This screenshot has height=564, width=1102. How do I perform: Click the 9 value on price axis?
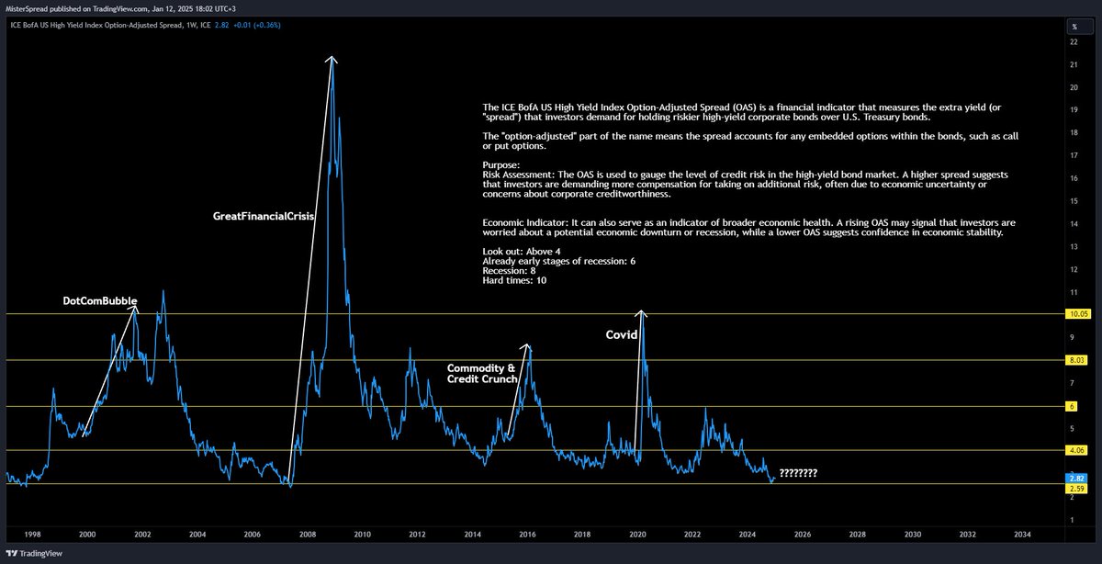pos(1071,338)
